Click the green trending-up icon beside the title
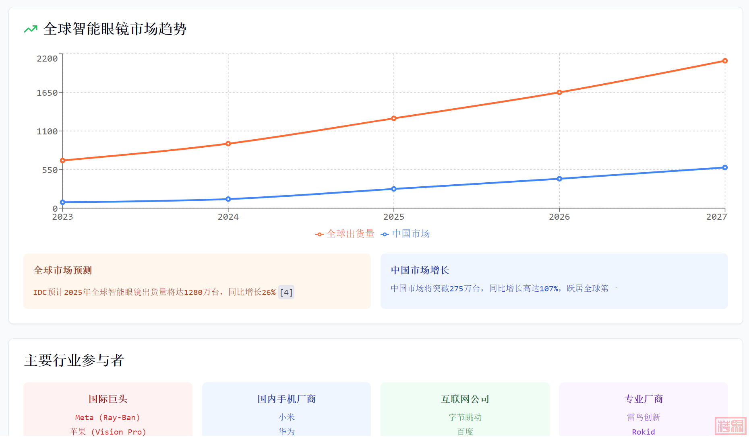 pyautogui.click(x=31, y=29)
